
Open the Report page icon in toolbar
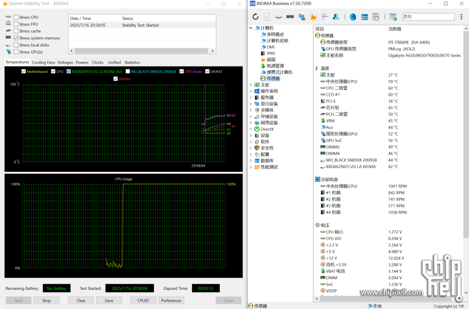pyautogui.click(x=267, y=17)
